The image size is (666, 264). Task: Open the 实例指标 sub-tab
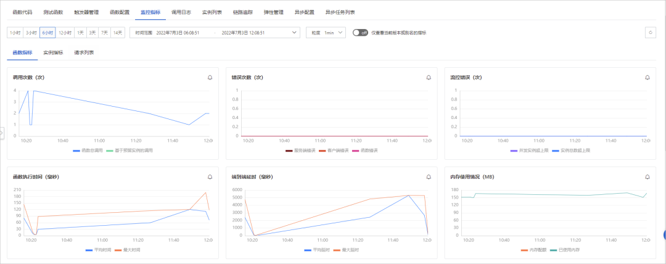pos(53,53)
